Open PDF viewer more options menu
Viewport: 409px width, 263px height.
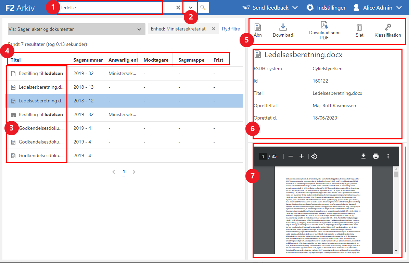(x=388, y=156)
